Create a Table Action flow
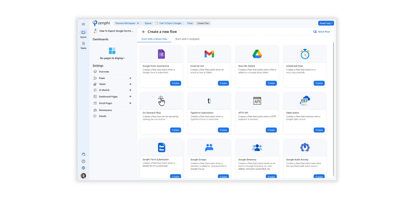 click(x=319, y=130)
